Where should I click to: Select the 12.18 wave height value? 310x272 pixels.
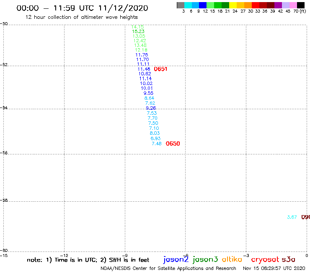[141, 50]
